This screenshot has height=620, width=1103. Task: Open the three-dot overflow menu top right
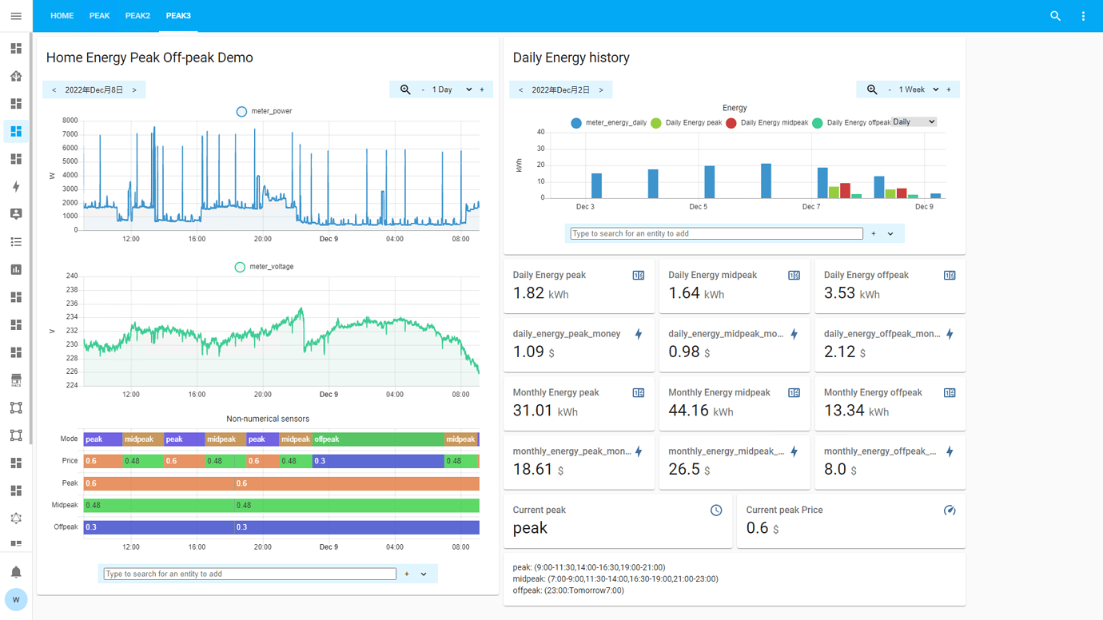pyautogui.click(x=1083, y=15)
